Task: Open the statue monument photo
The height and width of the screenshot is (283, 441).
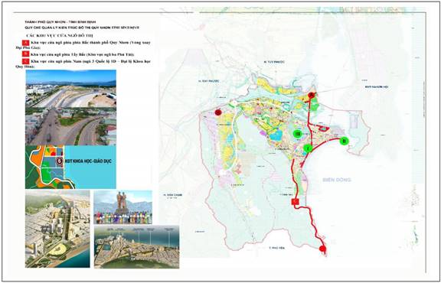Action: (122, 207)
